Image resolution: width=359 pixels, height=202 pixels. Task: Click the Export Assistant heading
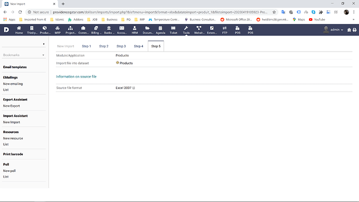15,99
